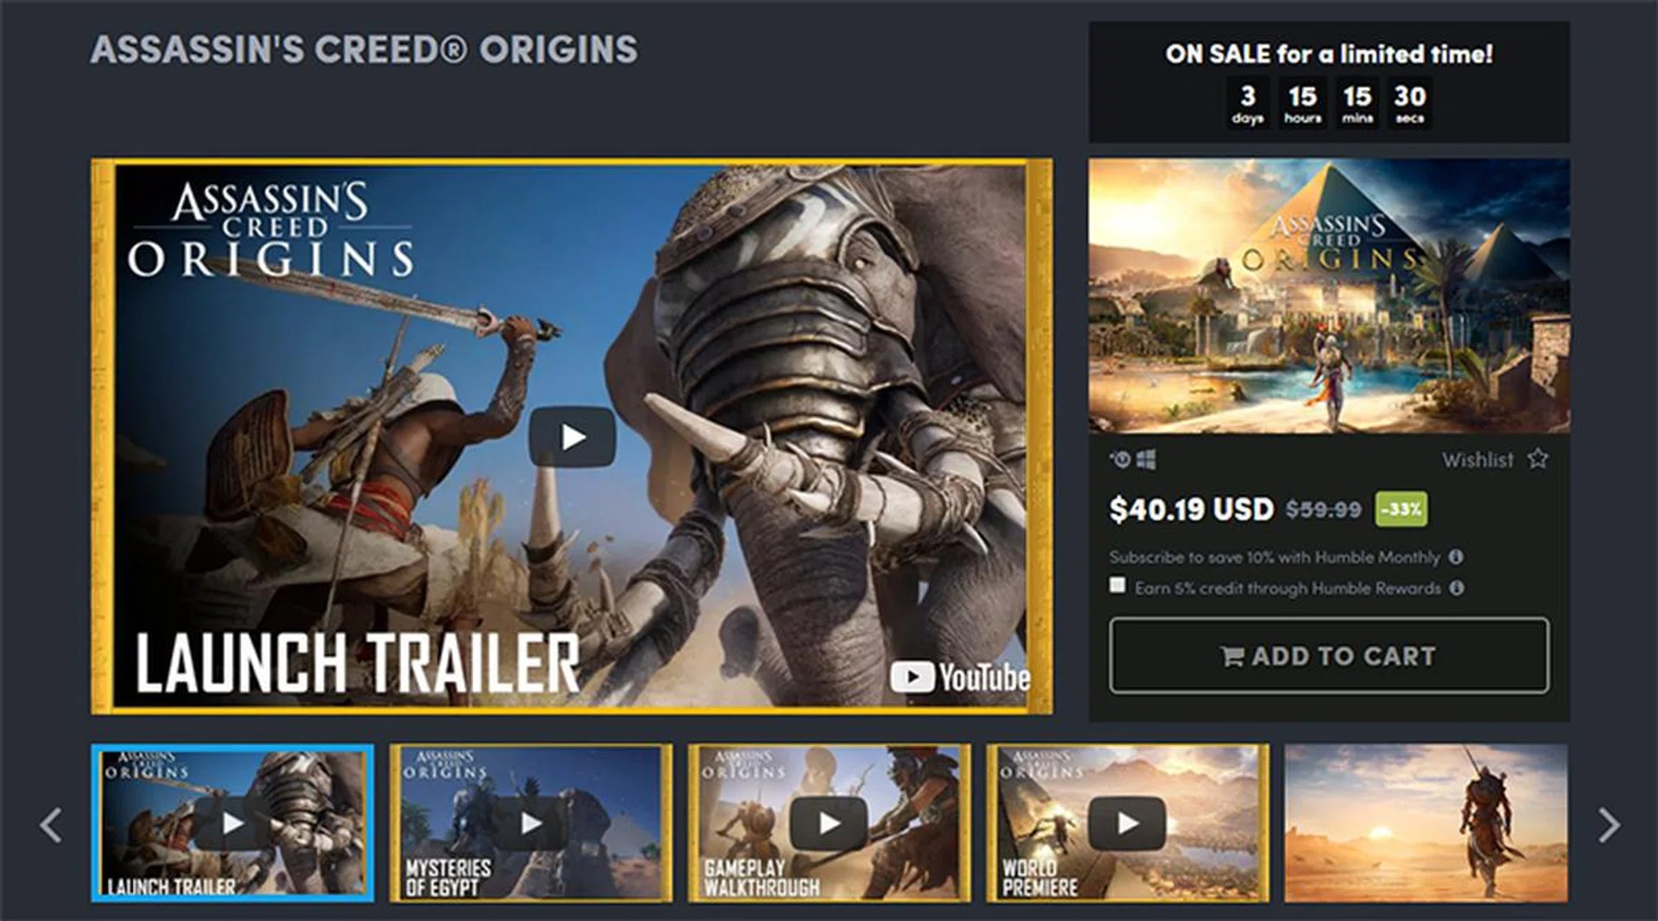Enable the Earn 5% credit checkbox
The width and height of the screenshot is (1658, 921).
(x=1117, y=585)
